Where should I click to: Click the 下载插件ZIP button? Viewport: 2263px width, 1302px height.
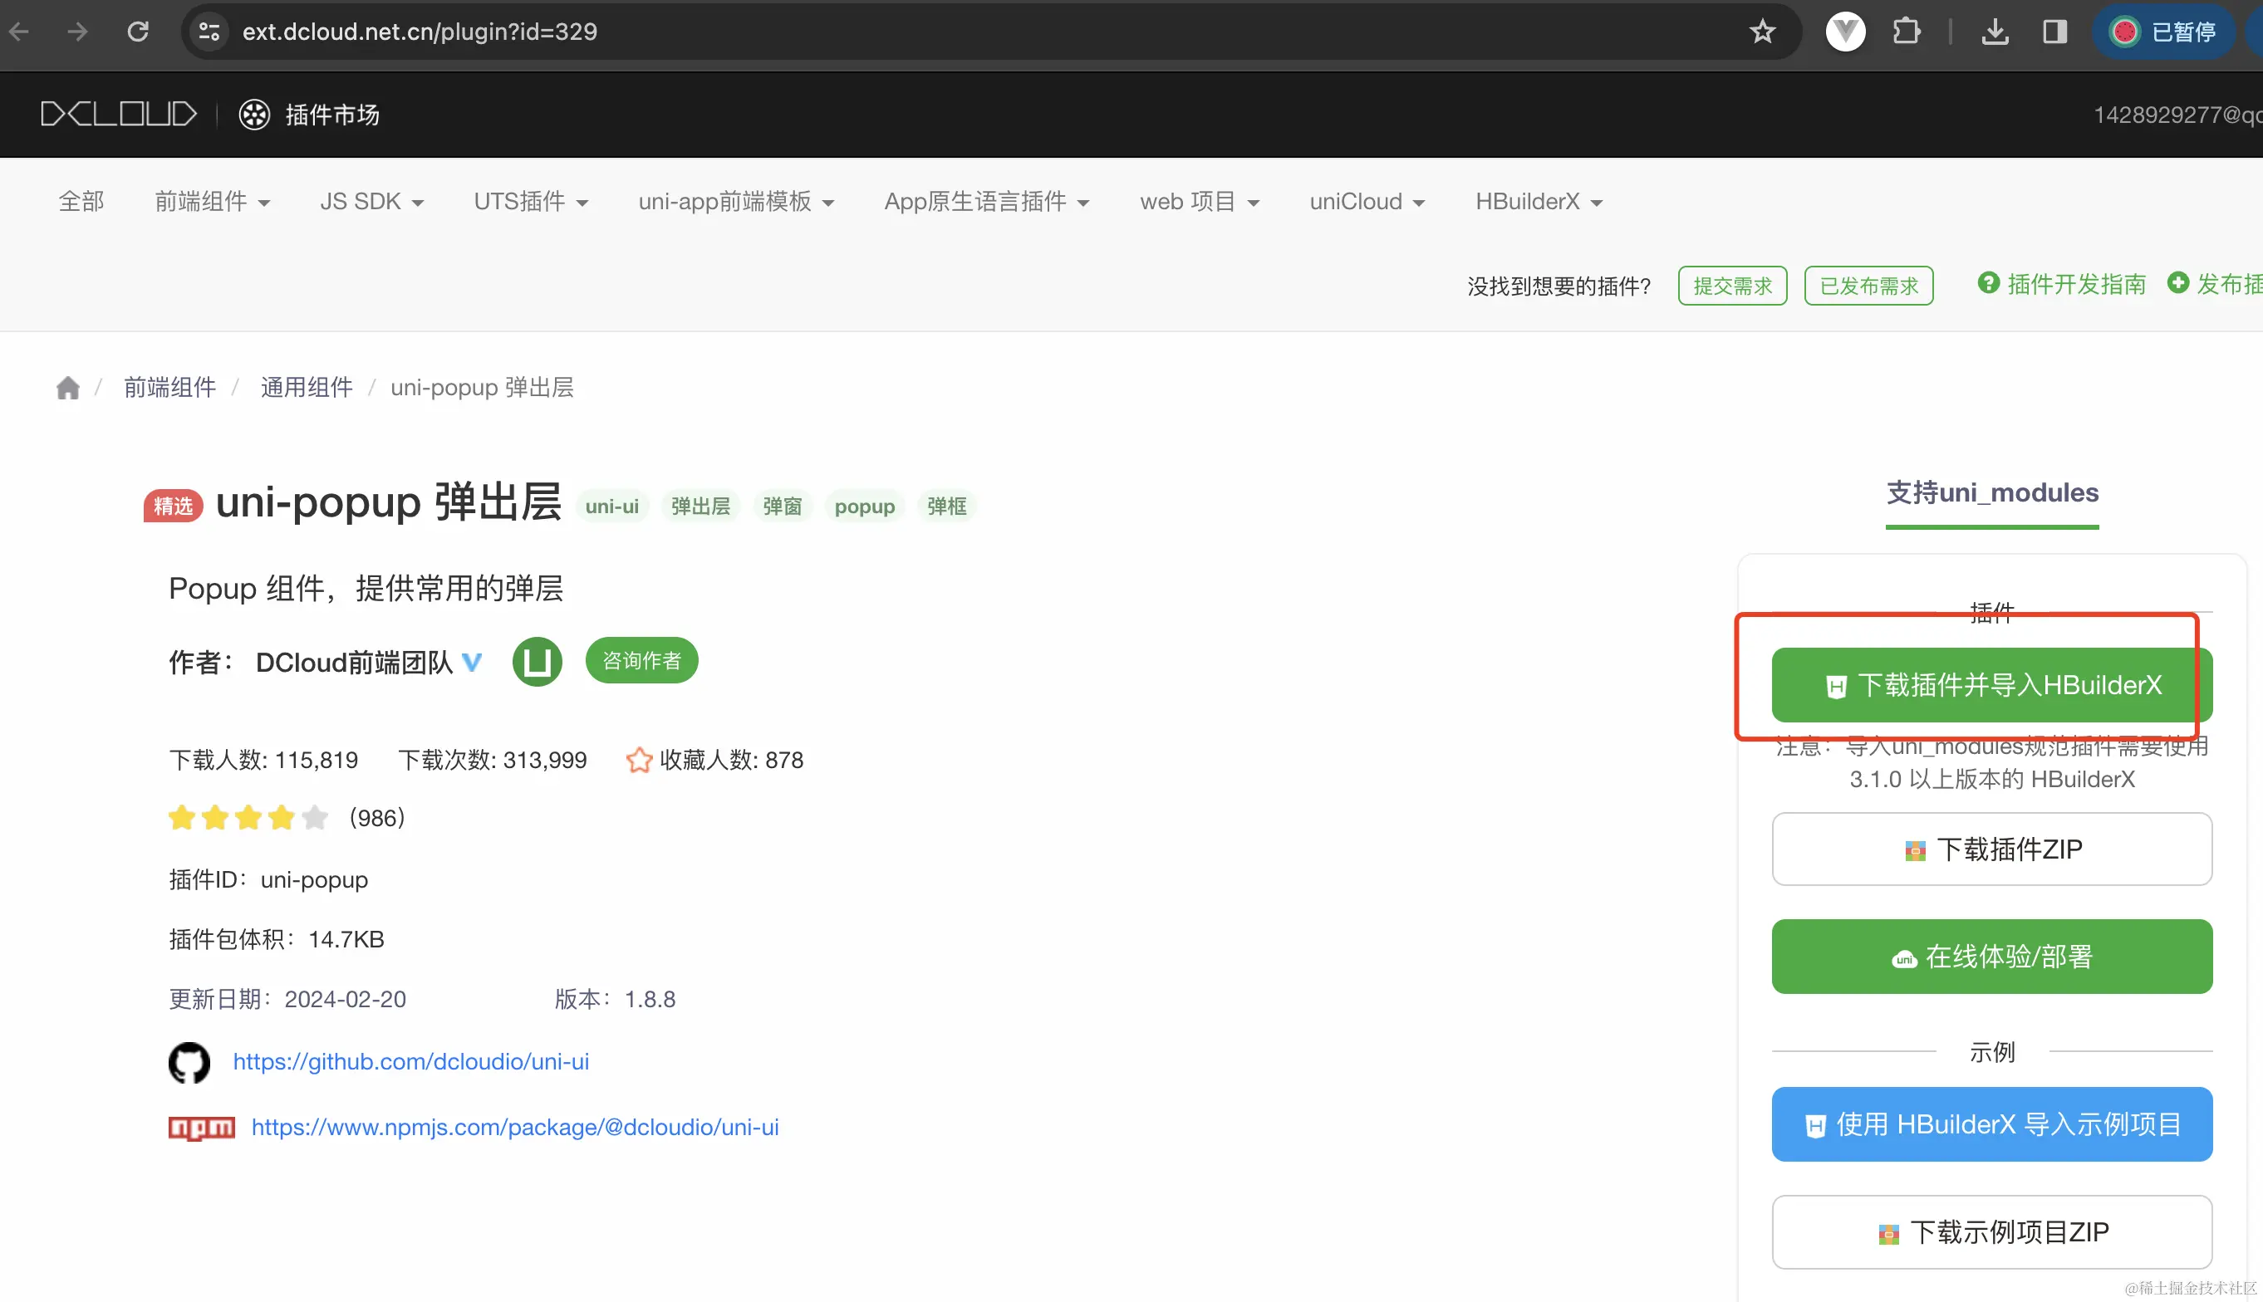pyautogui.click(x=1991, y=849)
